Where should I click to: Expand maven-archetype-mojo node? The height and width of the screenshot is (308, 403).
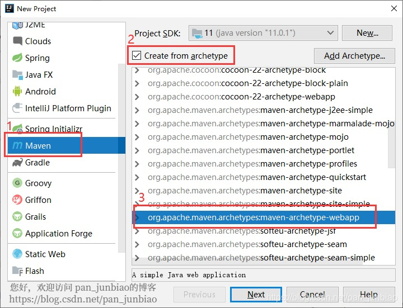click(x=137, y=137)
